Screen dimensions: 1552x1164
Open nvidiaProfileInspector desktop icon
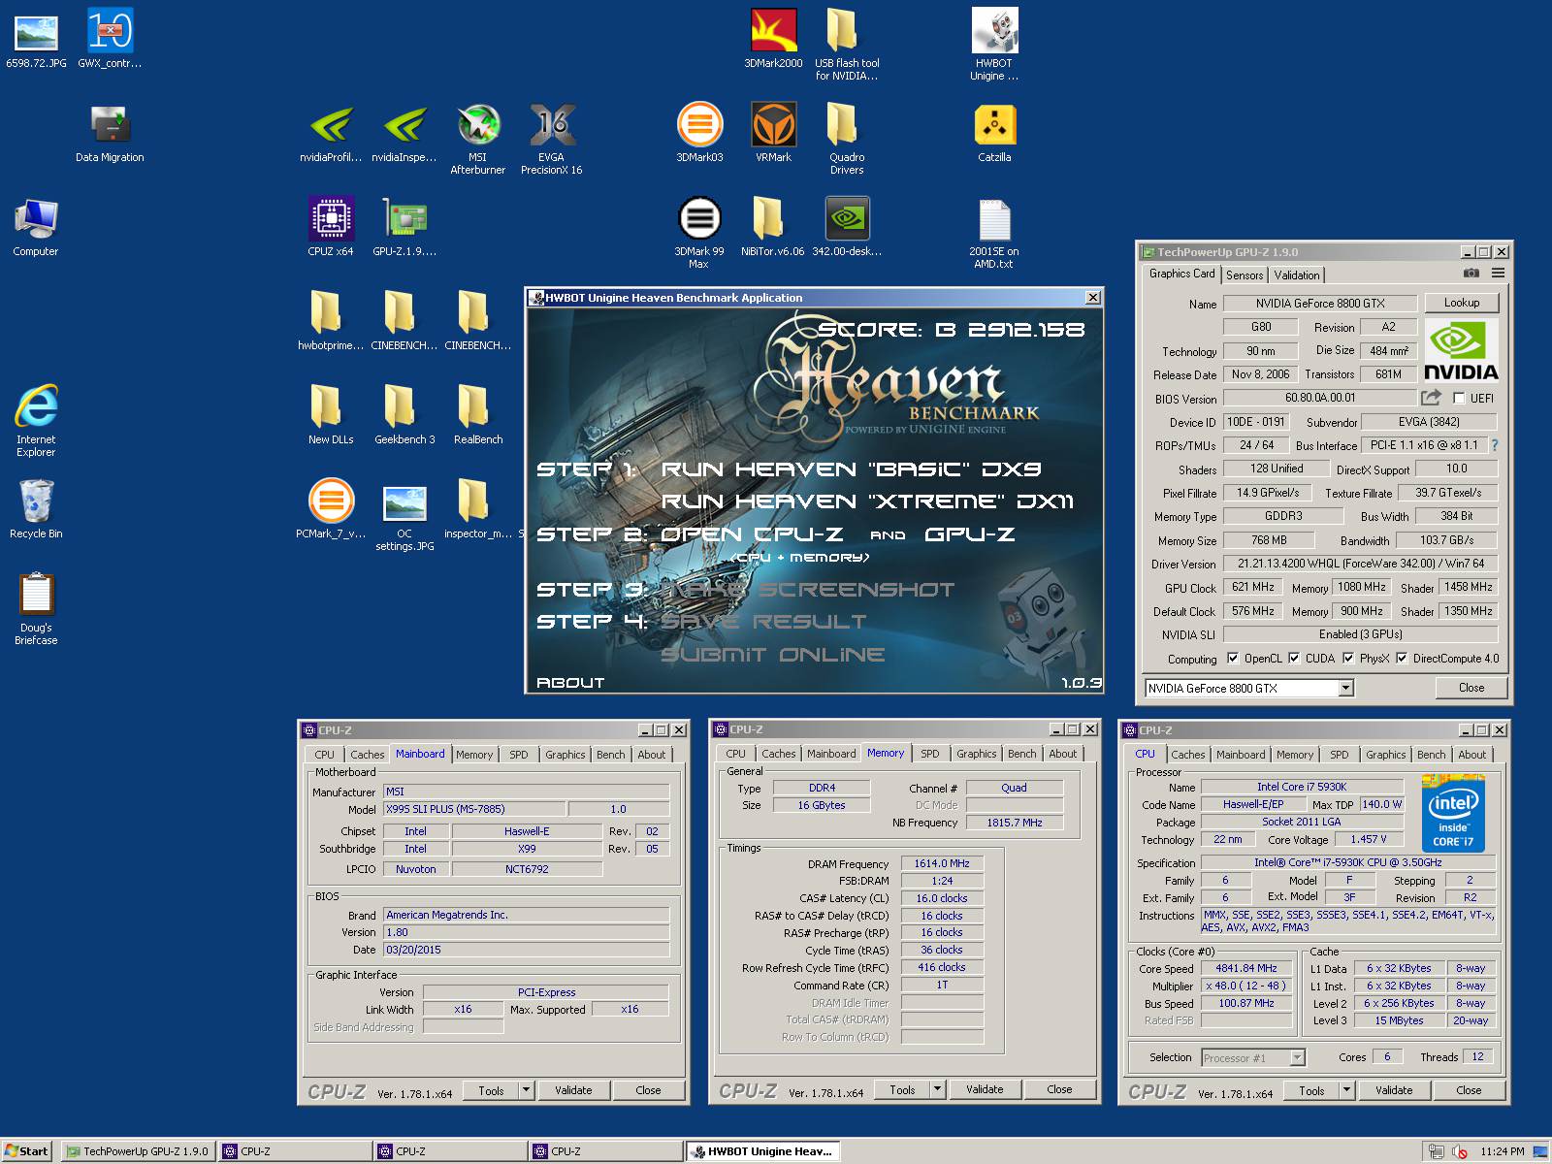[331, 133]
